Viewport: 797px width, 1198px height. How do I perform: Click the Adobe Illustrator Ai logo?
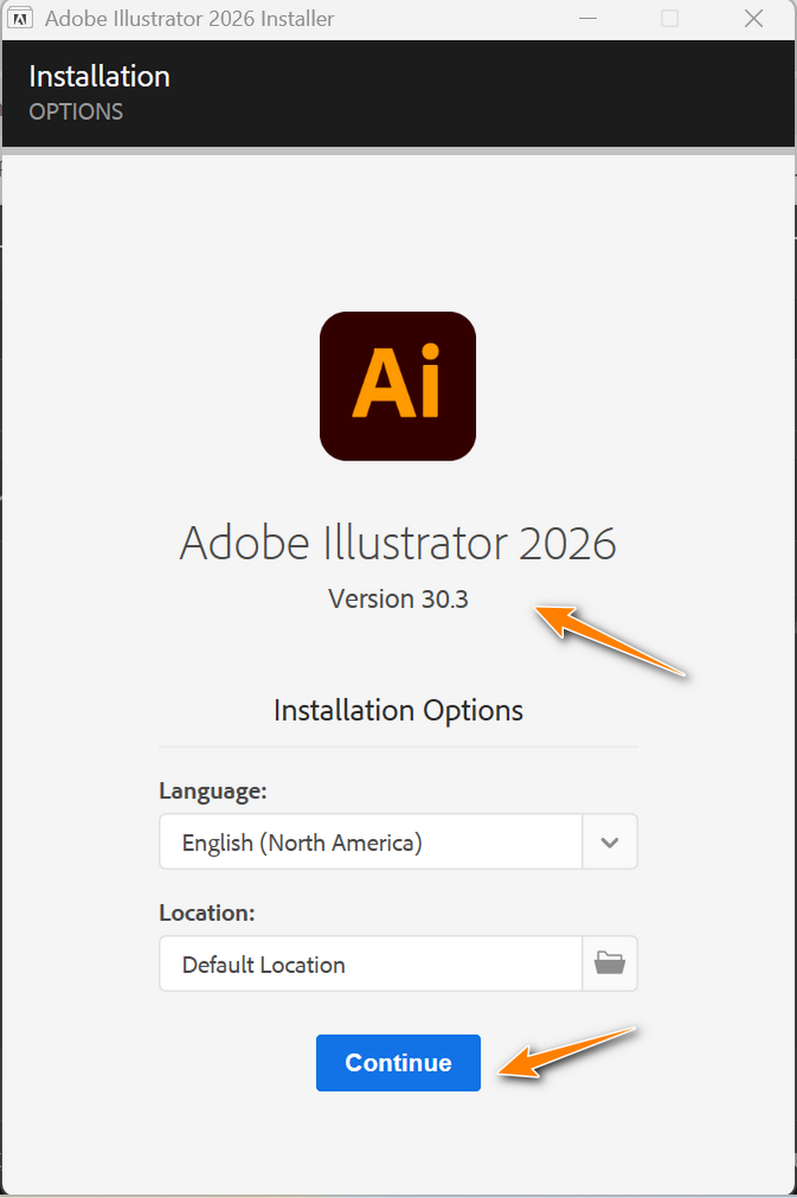(x=398, y=386)
